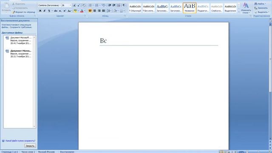Image resolution: width=272 pixels, height=153 pixels.
Task: Apply the text highlight color marker
Action: tap(75, 11)
